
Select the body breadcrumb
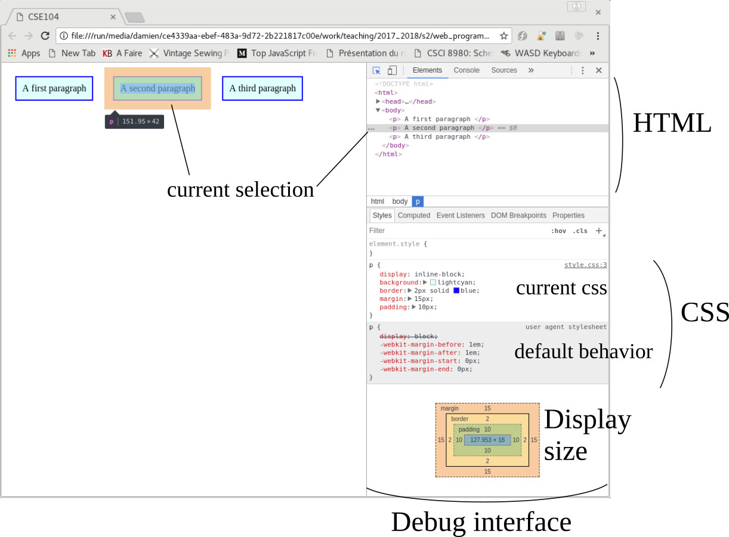click(x=400, y=201)
